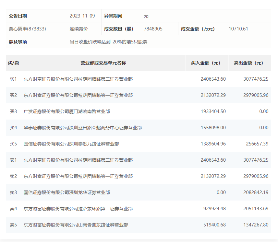Select the 连续竞价 cell
278x242 pixels.
(x=79, y=29)
